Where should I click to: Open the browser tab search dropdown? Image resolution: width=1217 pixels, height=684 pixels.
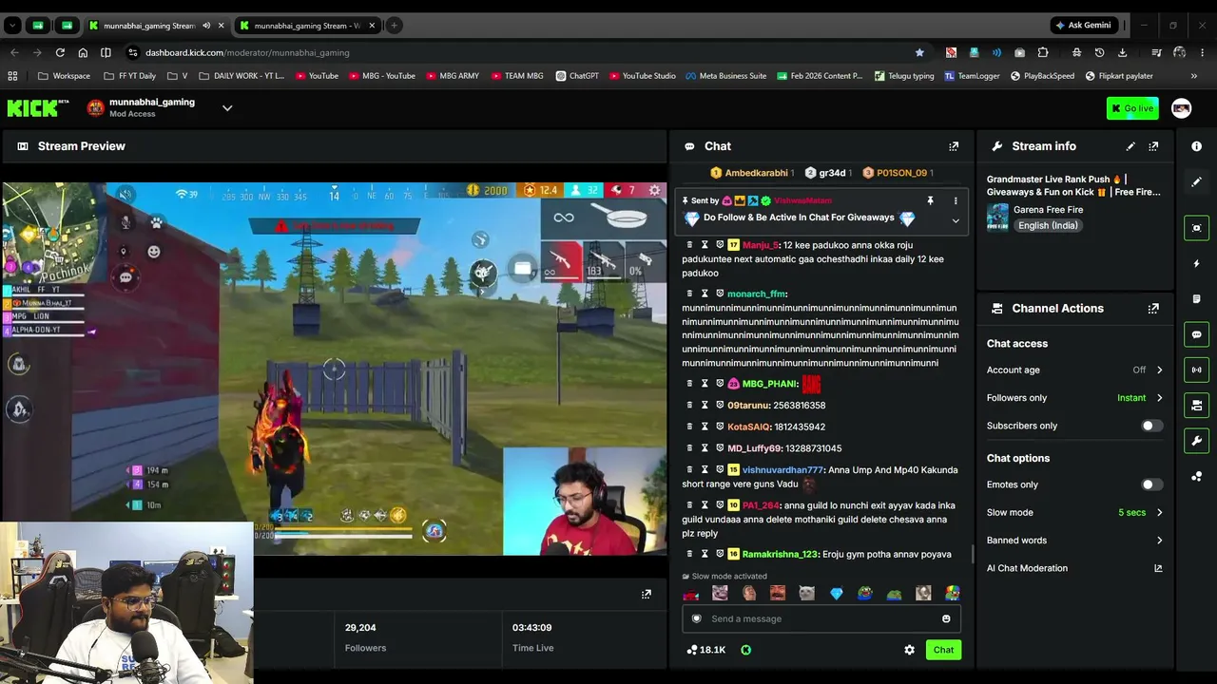[x=12, y=26]
